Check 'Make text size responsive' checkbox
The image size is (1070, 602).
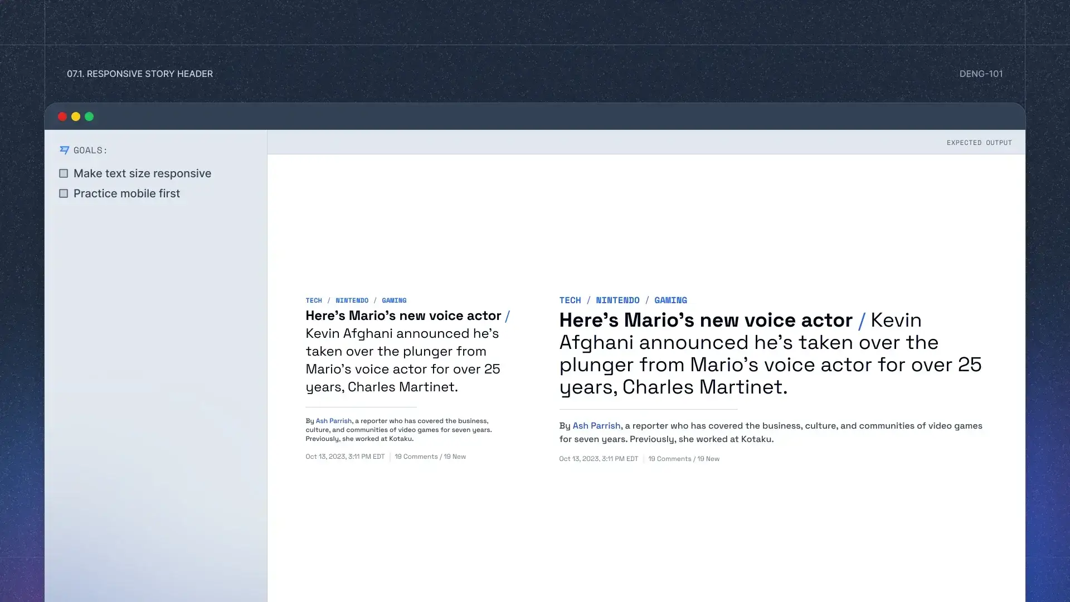tap(64, 173)
